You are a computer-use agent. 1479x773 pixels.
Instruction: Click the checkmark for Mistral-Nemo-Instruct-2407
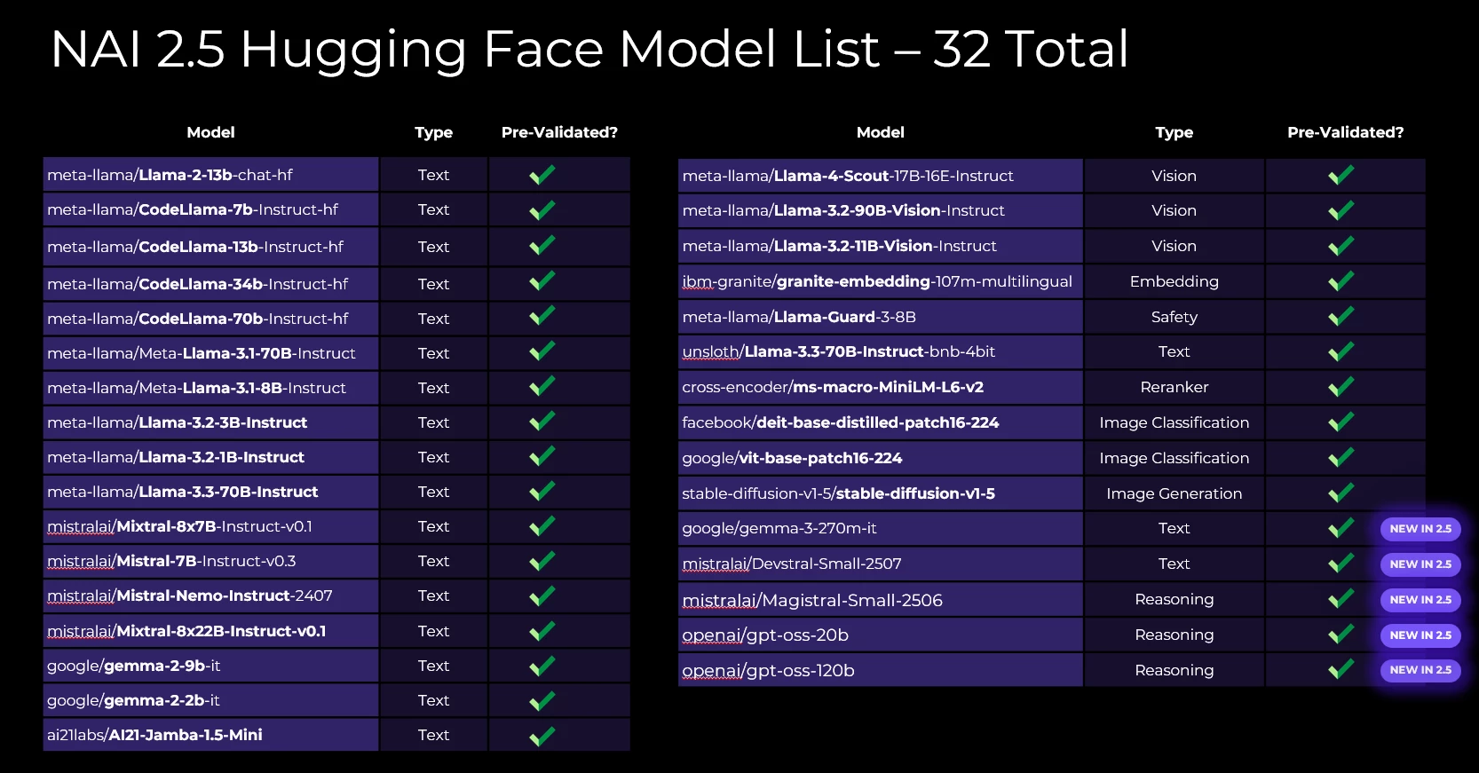542,596
